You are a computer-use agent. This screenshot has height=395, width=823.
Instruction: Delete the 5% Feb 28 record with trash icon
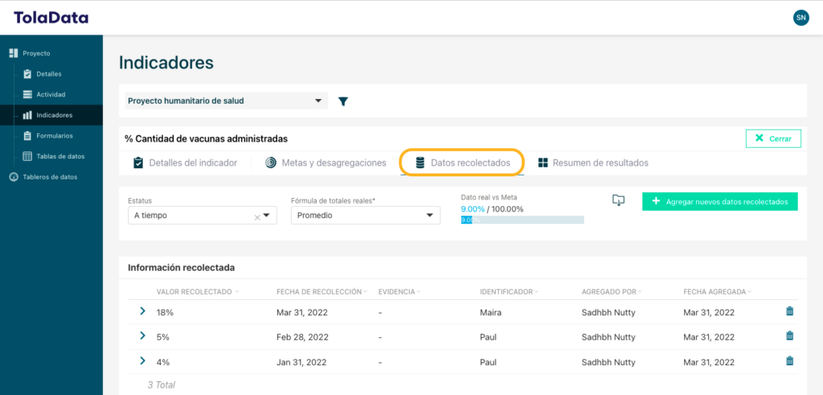click(789, 336)
